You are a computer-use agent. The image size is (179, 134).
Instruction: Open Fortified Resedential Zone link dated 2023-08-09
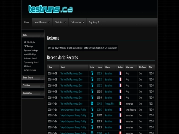71,73
